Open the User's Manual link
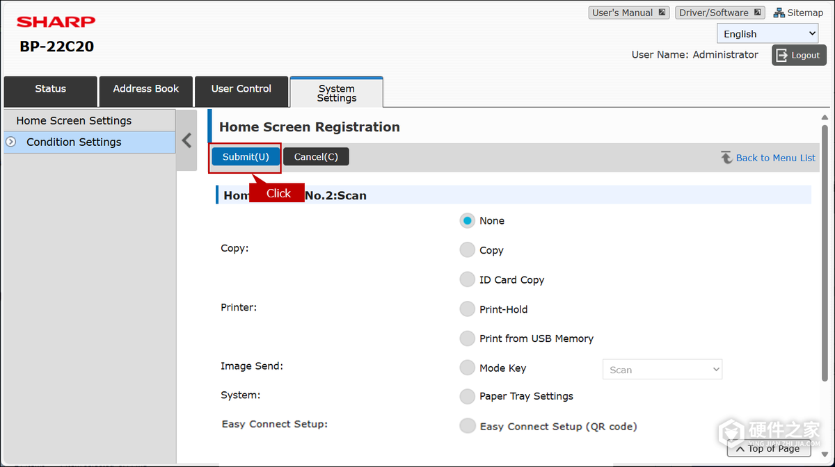 click(629, 13)
